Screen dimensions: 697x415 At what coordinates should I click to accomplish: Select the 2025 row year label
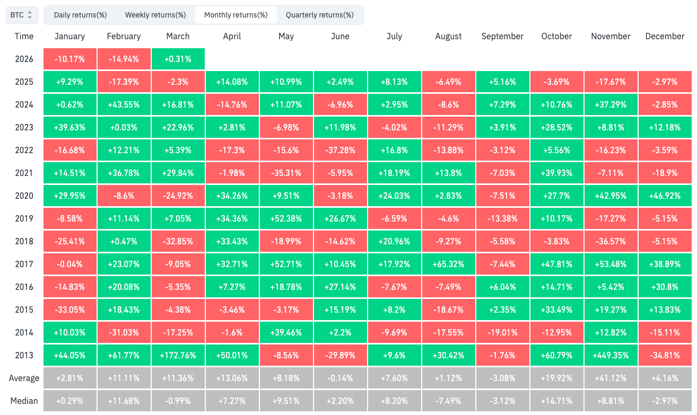tap(24, 82)
